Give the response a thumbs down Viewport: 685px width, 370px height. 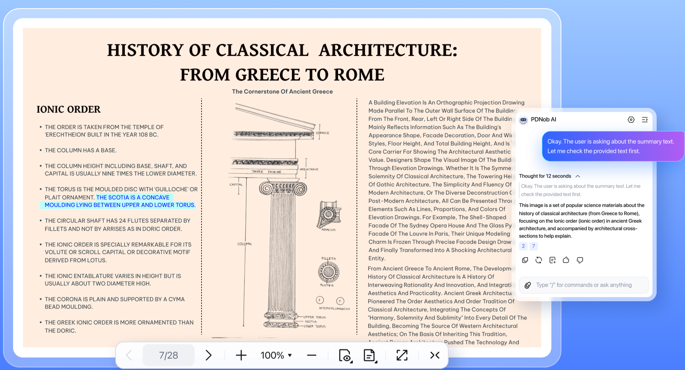[580, 260]
